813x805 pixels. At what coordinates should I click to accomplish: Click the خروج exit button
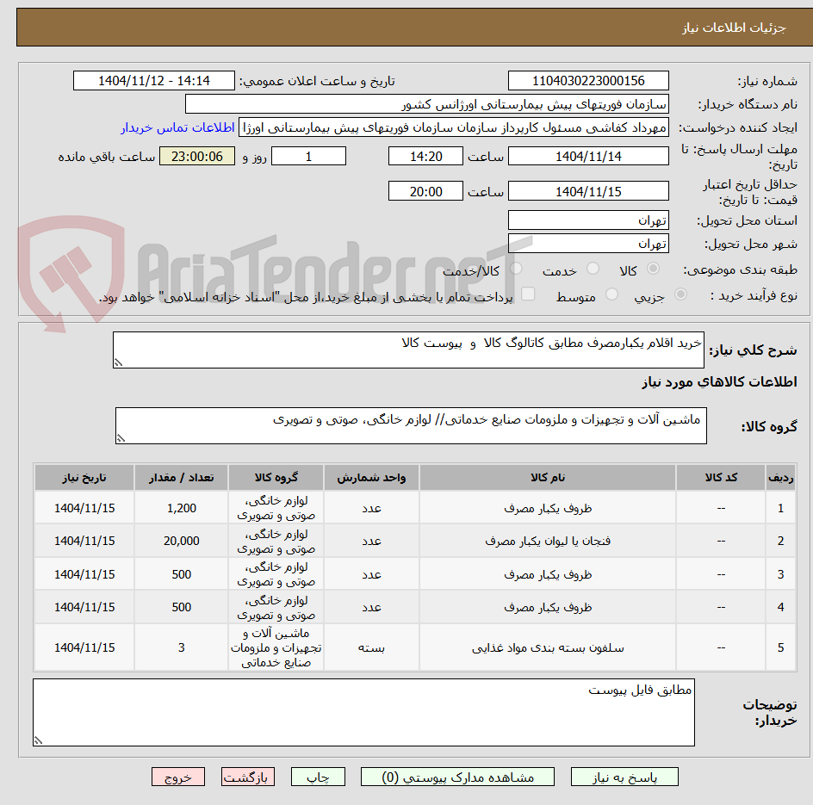(x=178, y=777)
